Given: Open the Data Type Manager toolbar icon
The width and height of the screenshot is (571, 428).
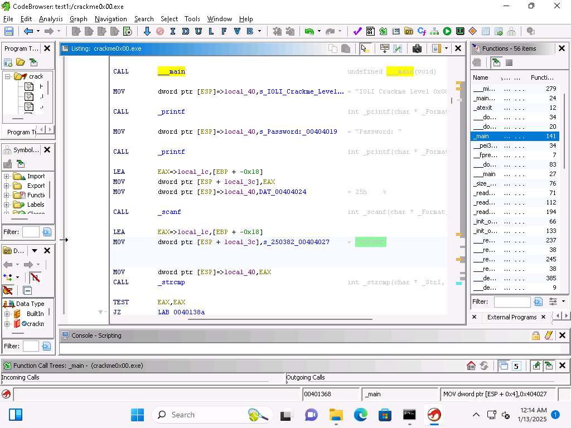Looking at the screenshot, I should click(x=409, y=31).
